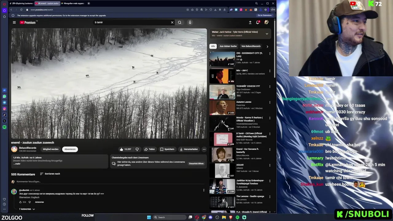The height and width of the screenshot is (221, 393).
Task: Like the comment by @volka346
Action: pos(21,202)
